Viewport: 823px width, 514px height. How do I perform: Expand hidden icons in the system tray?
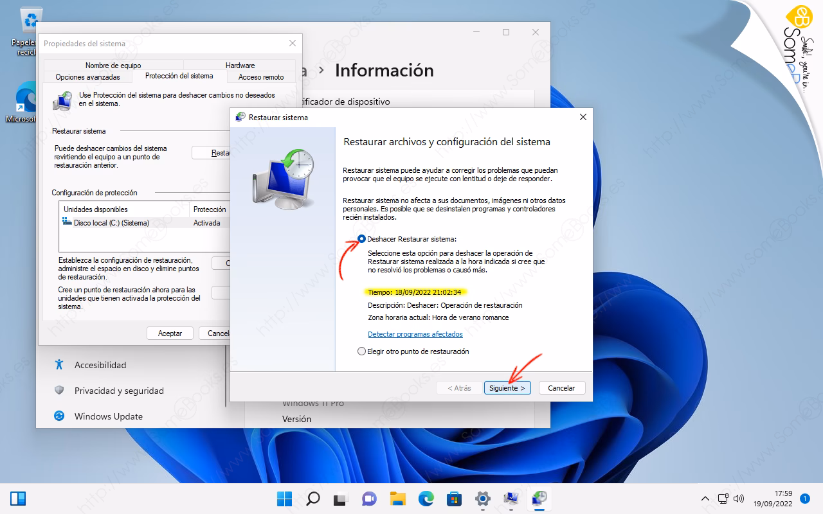[705, 499]
